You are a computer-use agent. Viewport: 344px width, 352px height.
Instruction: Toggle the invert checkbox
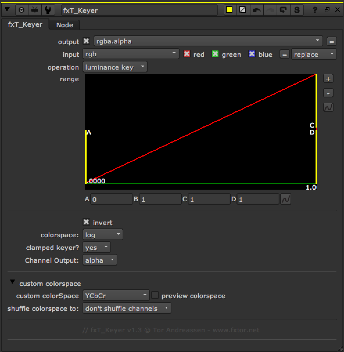coord(86,222)
